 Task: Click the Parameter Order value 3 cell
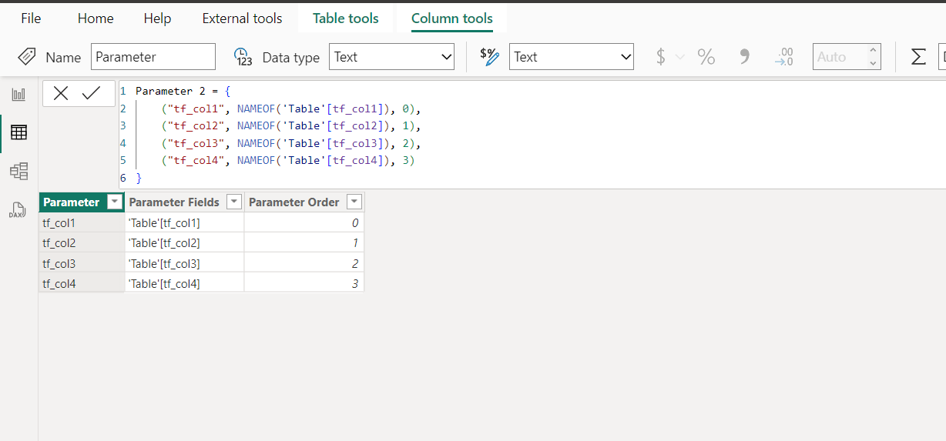(304, 283)
